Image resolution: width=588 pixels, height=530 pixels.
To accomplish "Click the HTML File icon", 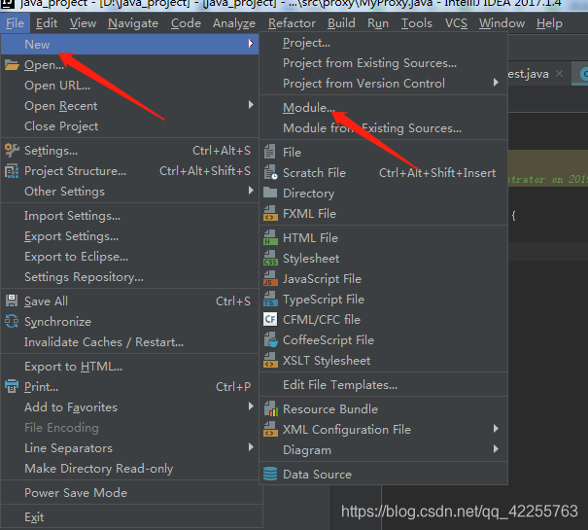I will point(270,237).
